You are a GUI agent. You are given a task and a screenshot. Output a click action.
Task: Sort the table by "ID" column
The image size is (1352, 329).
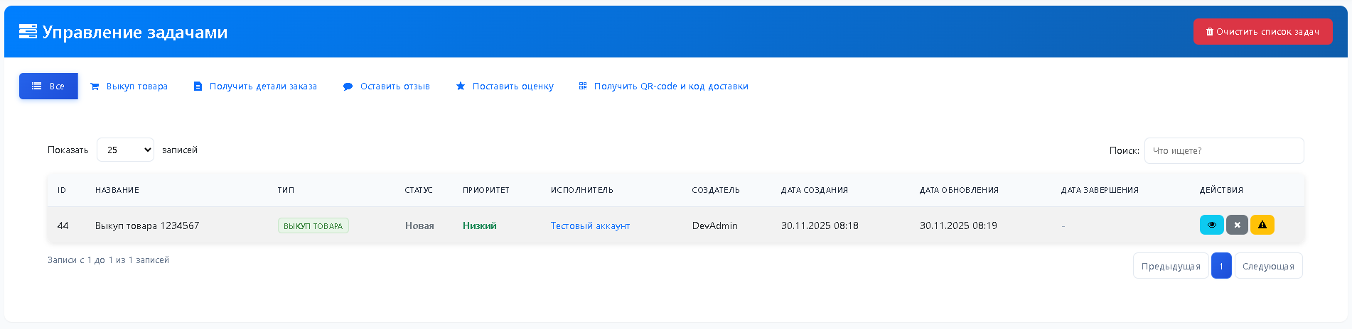62,190
